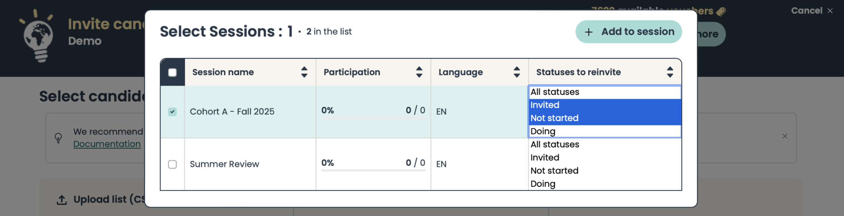The width and height of the screenshot is (844, 216).
Task: Click the available vouchers tag icon
Action: tap(721, 12)
